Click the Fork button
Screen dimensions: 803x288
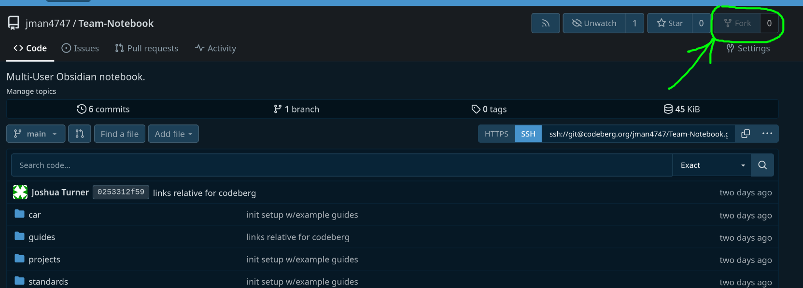(737, 23)
